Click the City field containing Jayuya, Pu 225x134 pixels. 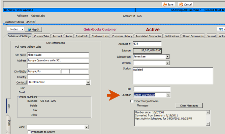[x=44, y=71]
